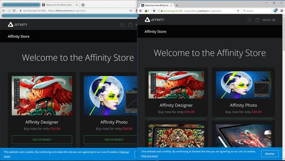Click the Firefox Search box

(257, 11)
